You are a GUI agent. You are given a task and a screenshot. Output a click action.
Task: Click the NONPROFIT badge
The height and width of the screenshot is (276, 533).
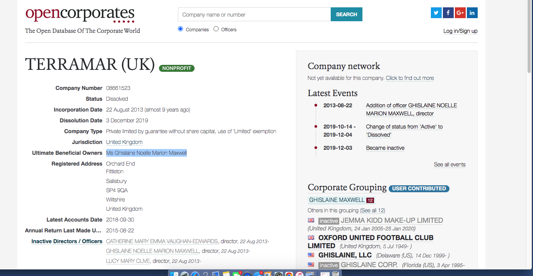(x=177, y=68)
